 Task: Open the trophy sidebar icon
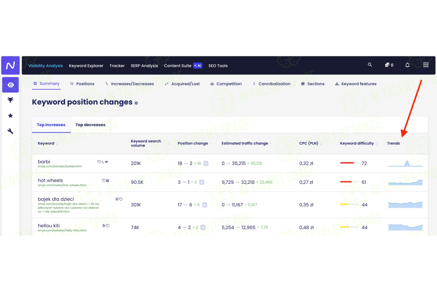pyautogui.click(x=10, y=100)
